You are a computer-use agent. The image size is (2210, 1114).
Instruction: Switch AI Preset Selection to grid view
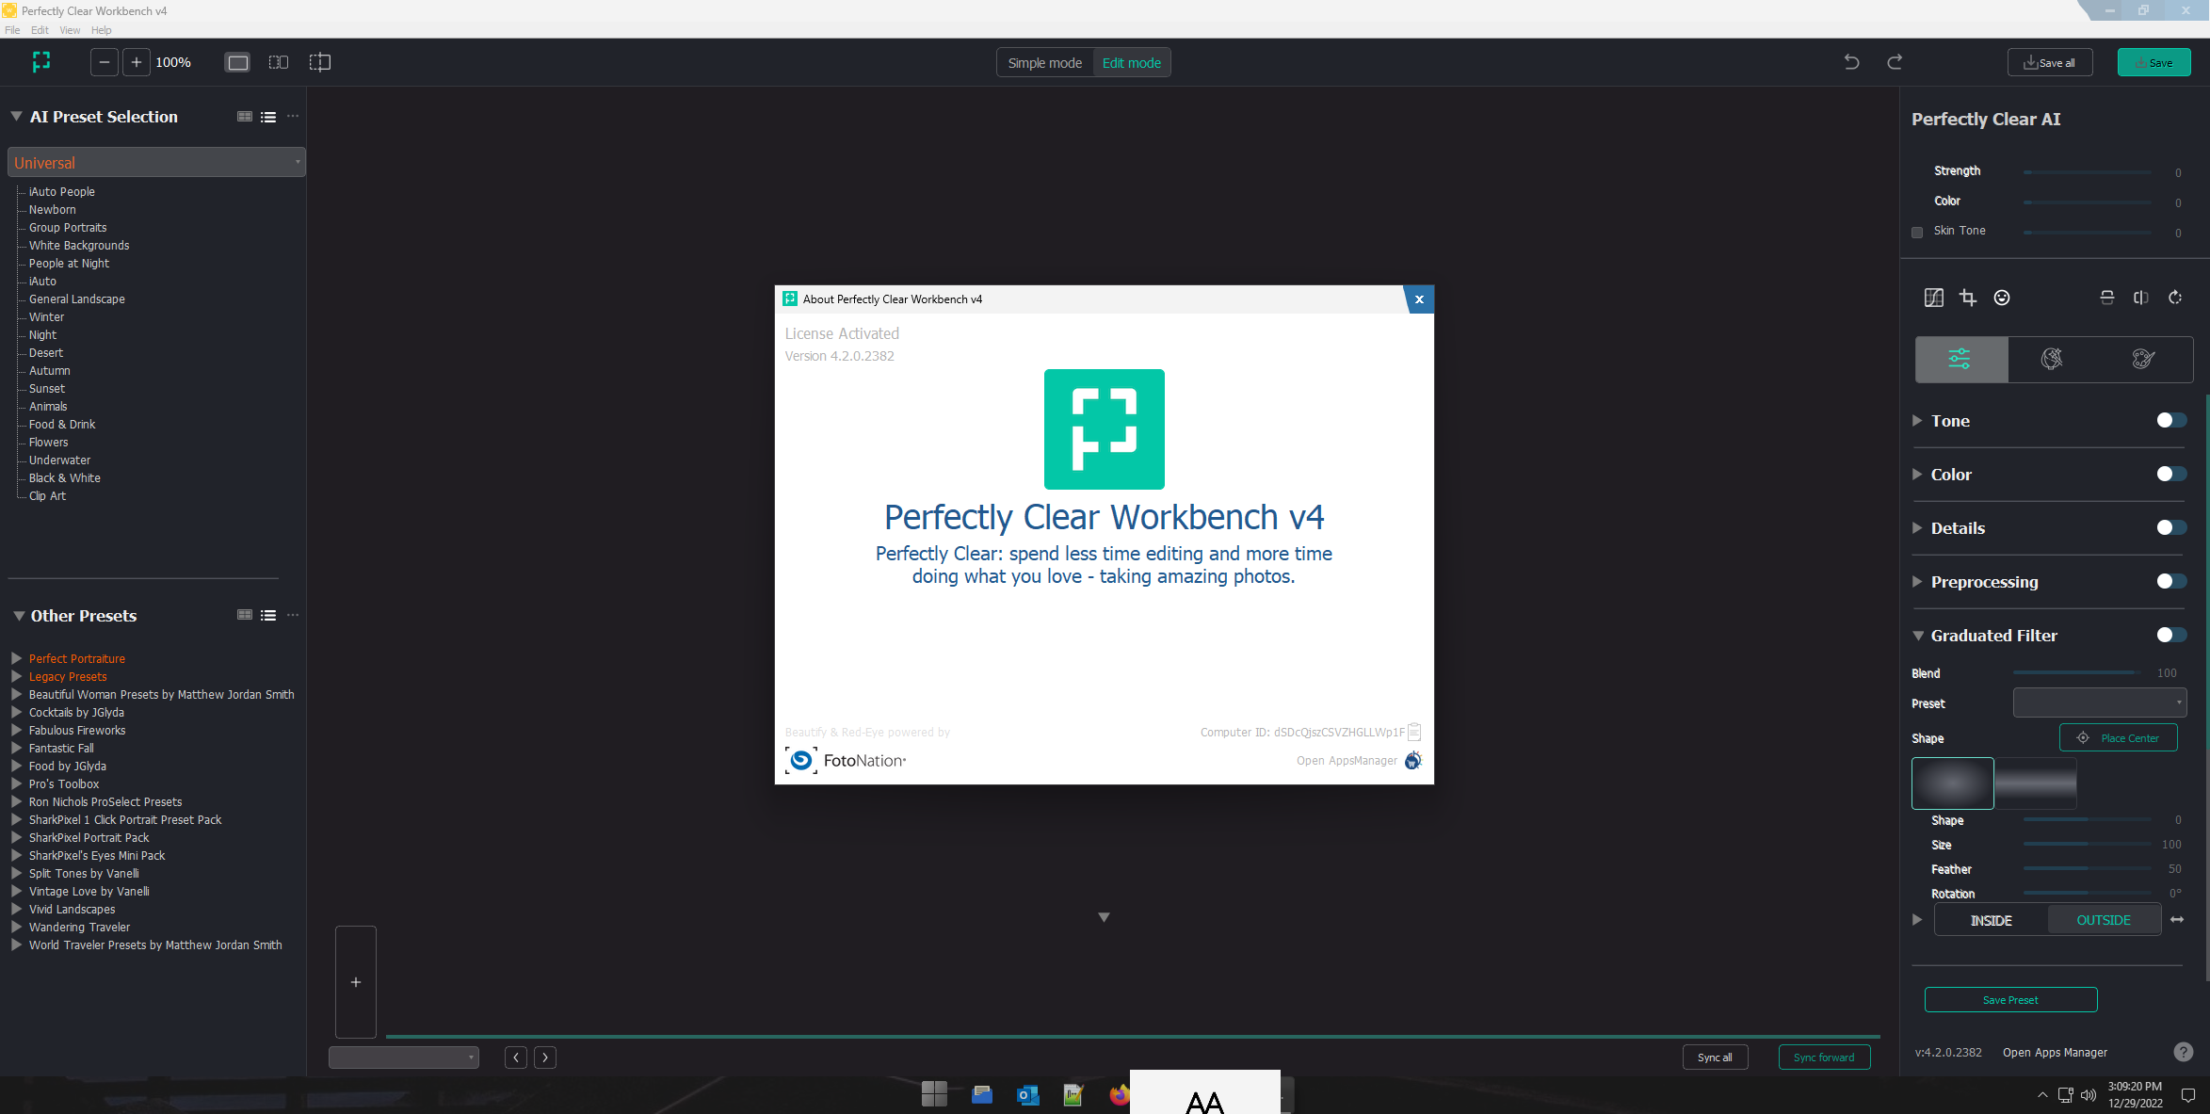(x=245, y=117)
